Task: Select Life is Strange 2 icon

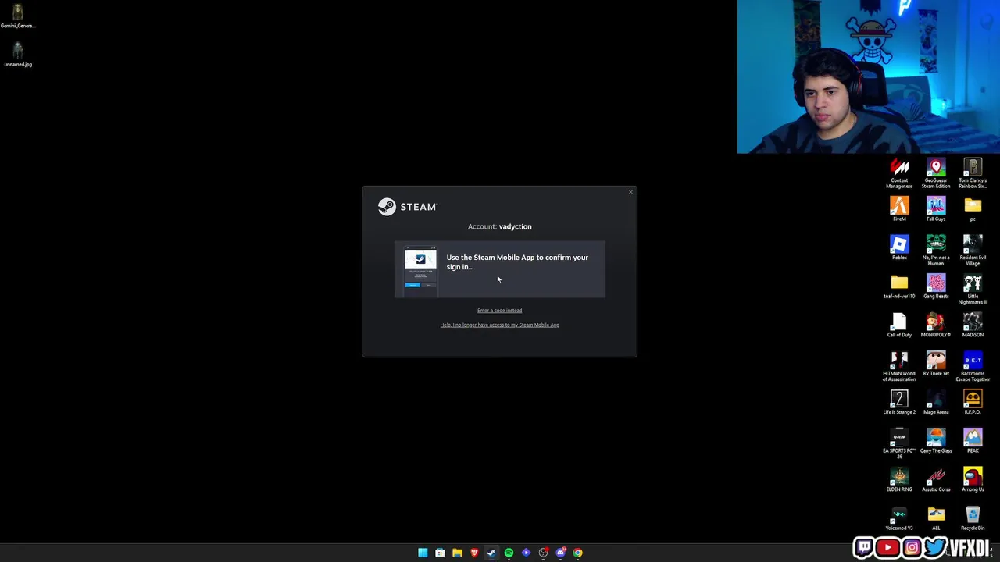Action: click(x=899, y=402)
